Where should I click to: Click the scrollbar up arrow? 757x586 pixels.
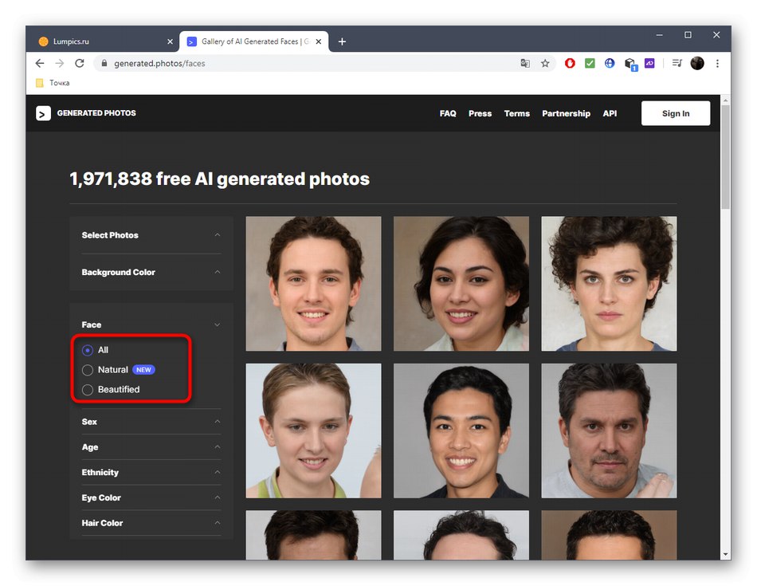point(725,100)
